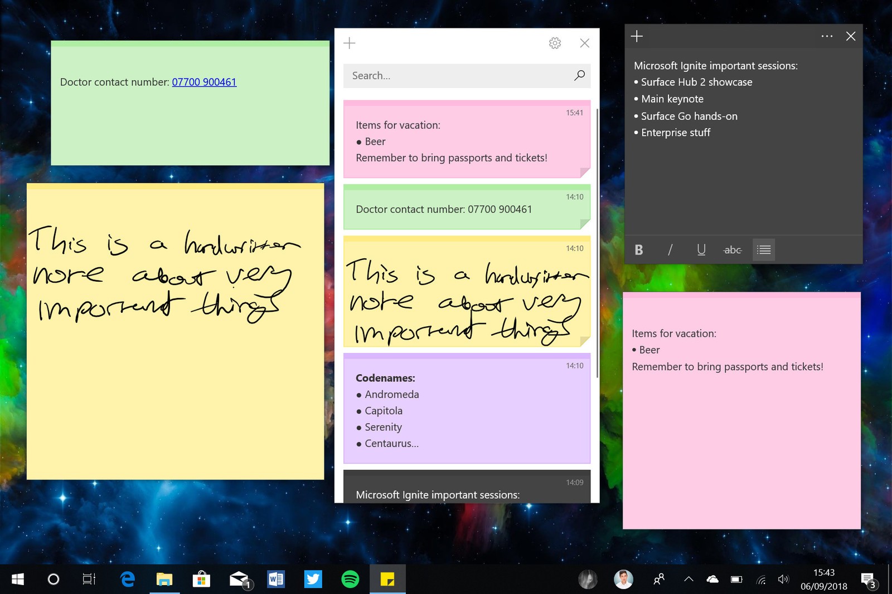Open Spotify from the taskbar
This screenshot has width=892, height=594.
click(350, 580)
